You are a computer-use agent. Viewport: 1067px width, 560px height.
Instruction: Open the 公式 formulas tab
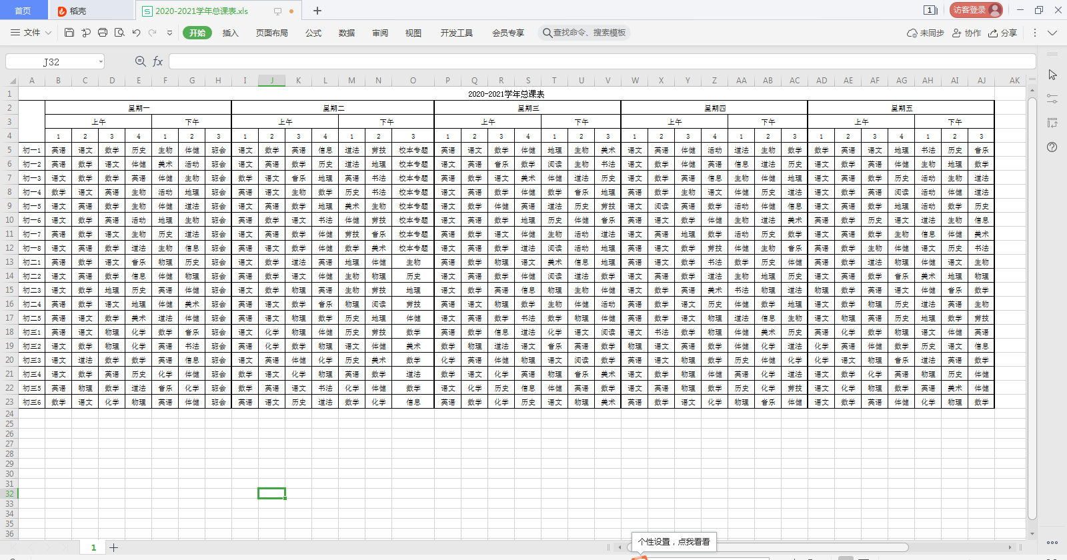313,33
